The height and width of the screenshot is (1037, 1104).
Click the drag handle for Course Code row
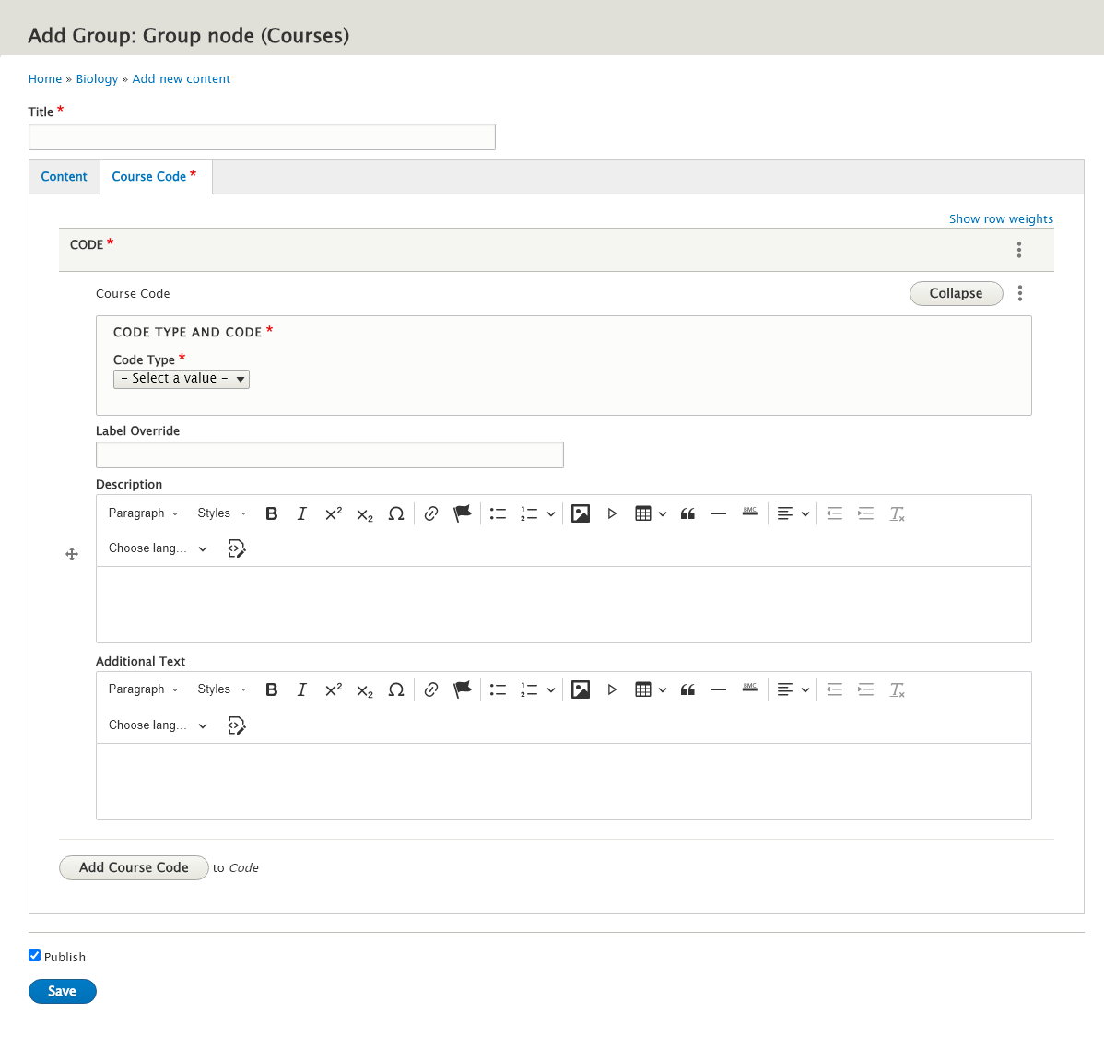[72, 554]
